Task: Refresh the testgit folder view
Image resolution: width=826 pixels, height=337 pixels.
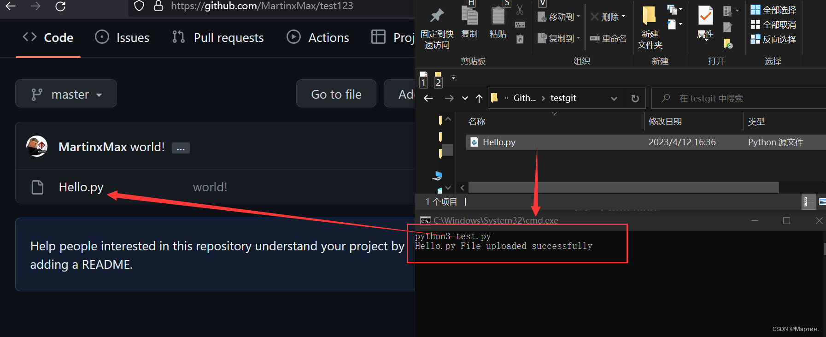Action: (x=635, y=98)
